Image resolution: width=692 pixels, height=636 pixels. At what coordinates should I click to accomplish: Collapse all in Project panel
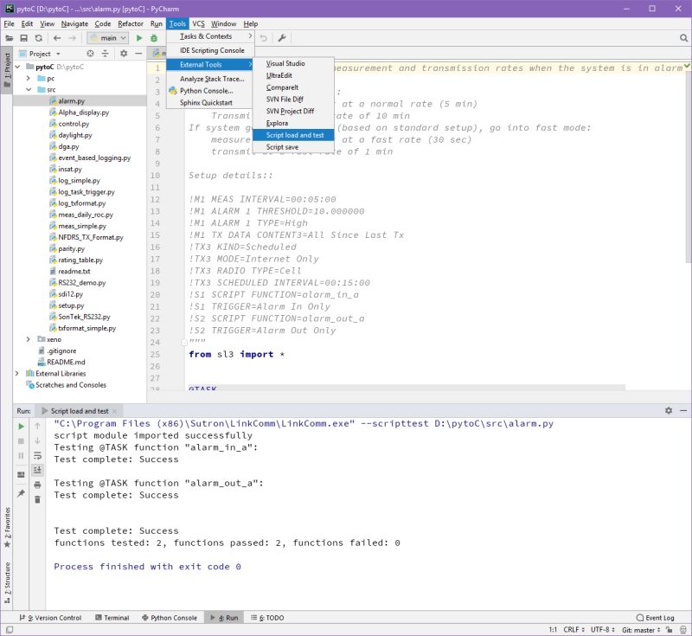pos(105,52)
